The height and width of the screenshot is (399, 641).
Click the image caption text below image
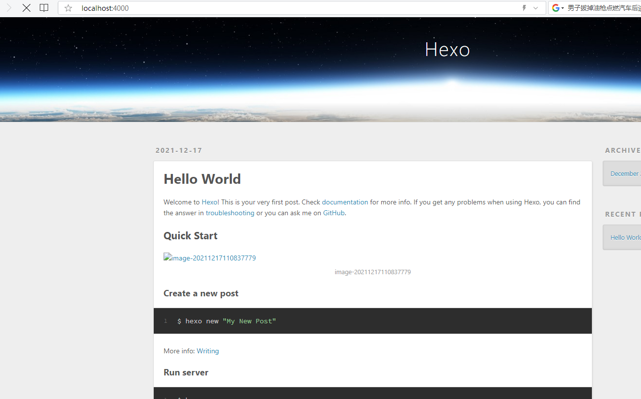(x=373, y=272)
